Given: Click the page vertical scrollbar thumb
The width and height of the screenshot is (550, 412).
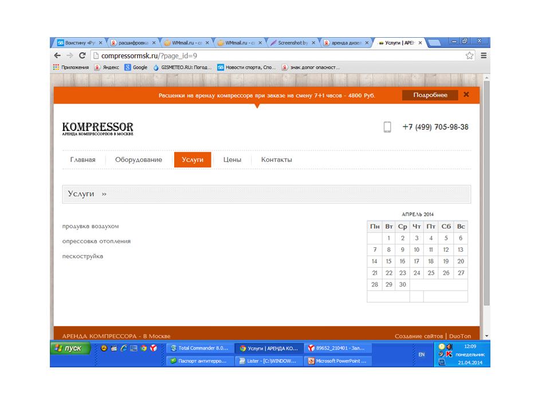Looking at the screenshot, I should point(486,193).
